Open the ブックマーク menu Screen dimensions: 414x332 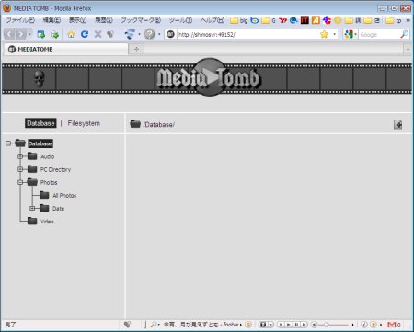coord(141,20)
